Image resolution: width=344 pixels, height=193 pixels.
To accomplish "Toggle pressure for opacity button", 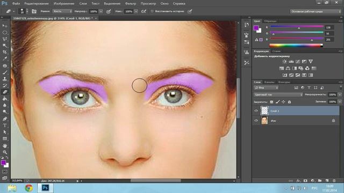I will coord(109,11).
